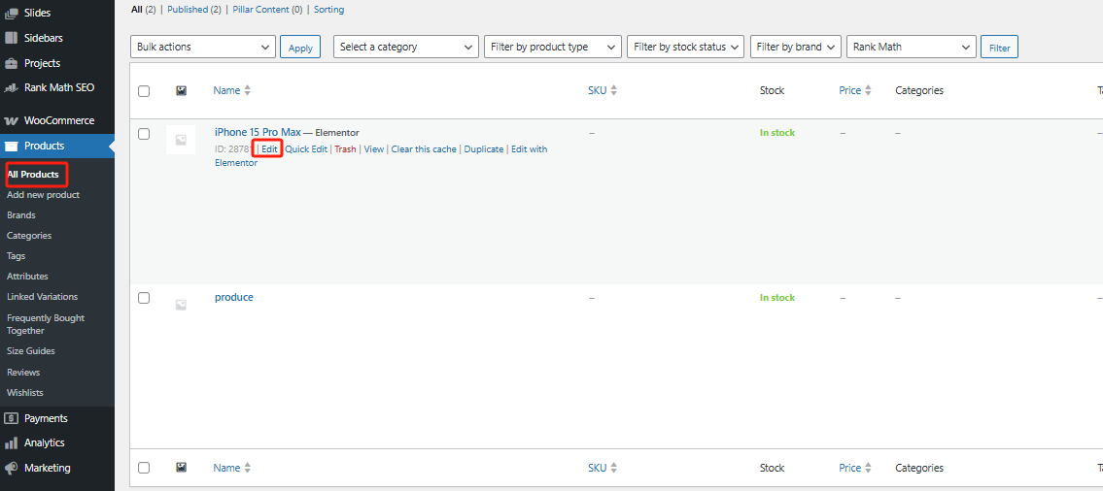Click the Rank Math SEO icon
Viewport: 1103px width, 491px height.
point(12,88)
